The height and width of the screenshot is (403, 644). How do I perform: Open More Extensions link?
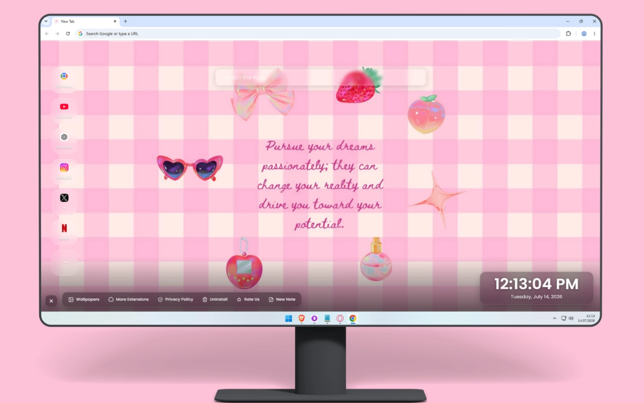(x=128, y=299)
